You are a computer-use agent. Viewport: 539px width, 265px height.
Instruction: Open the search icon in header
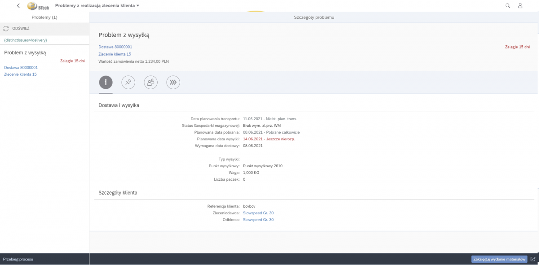508,6
